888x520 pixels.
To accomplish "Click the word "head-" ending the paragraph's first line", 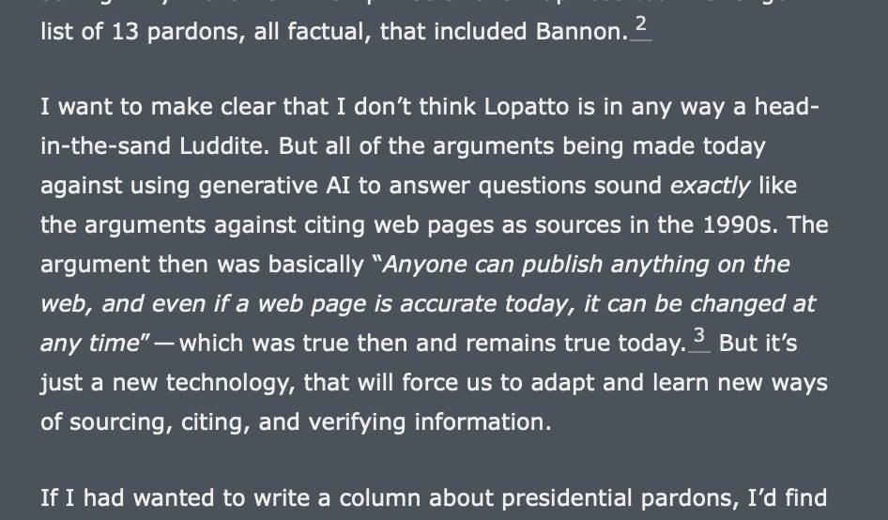I will (x=786, y=107).
